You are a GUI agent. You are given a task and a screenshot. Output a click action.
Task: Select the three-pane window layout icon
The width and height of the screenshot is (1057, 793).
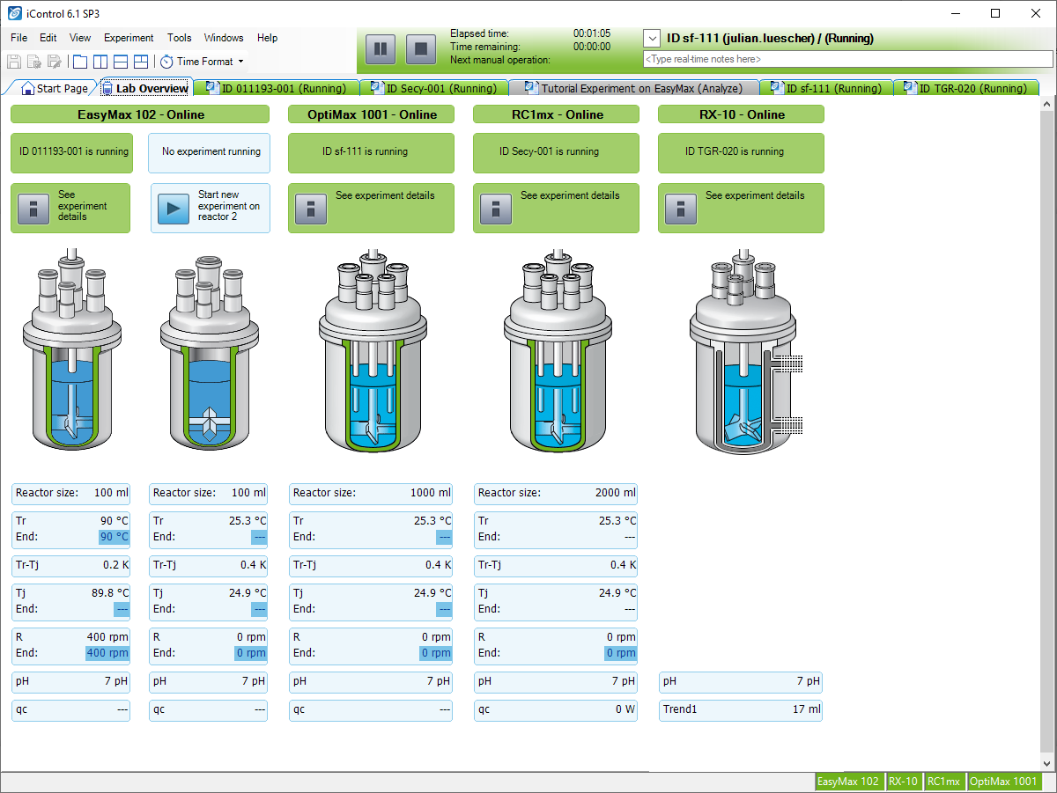(x=141, y=62)
